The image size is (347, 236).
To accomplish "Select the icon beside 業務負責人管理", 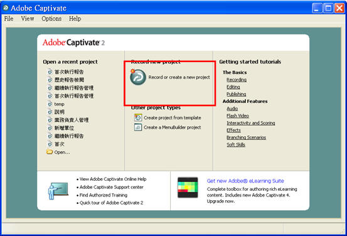I will pos(50,120).
